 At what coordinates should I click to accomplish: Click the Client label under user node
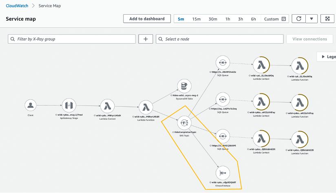31,115
